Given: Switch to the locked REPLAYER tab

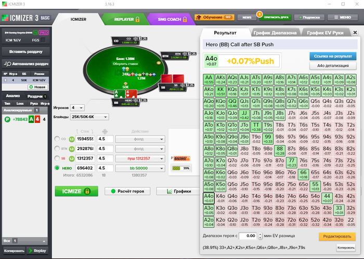Looking at the screenshot, I should (x=127, y=19).
